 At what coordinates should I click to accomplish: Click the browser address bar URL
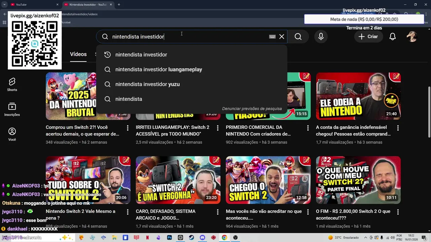(x=79, y=14)
